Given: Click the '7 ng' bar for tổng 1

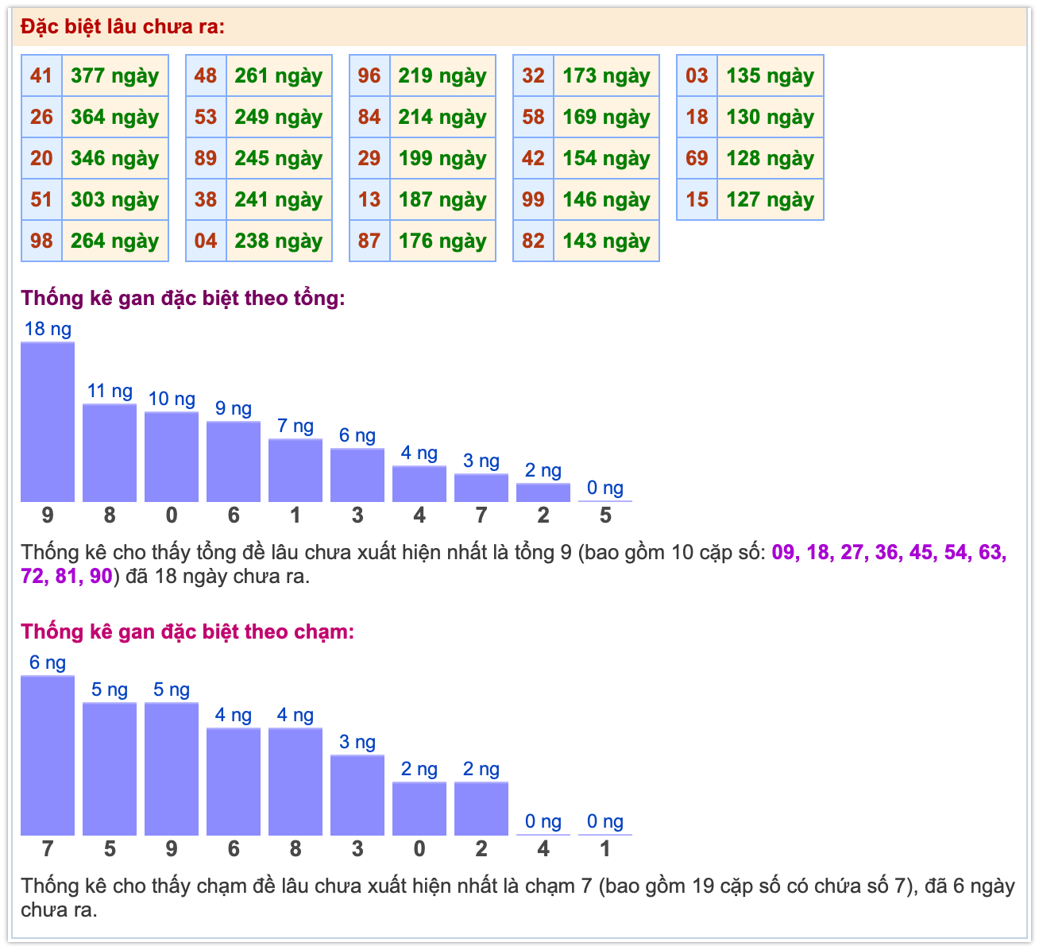Looking at the screenshot, I should click(x=295, y=470).
